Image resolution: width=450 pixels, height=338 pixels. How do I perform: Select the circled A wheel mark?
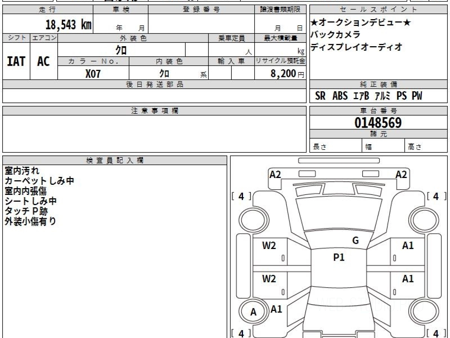coord(253,312)
